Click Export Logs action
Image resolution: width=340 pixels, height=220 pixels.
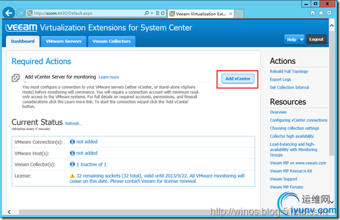(280, 79)
